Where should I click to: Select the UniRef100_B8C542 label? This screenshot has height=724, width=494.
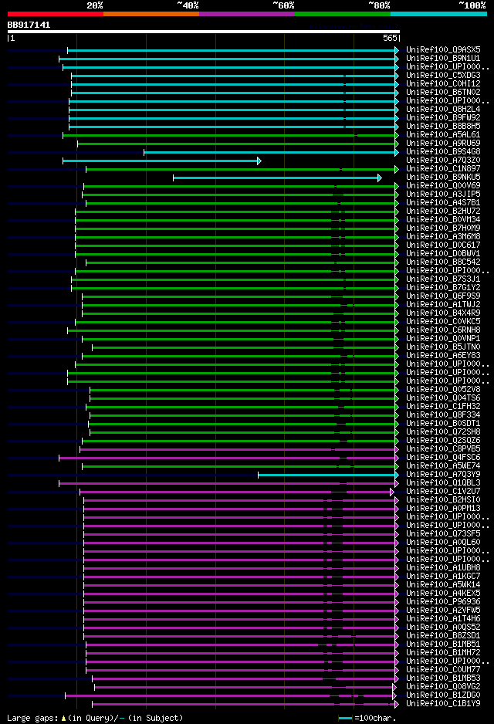point(443,262)
